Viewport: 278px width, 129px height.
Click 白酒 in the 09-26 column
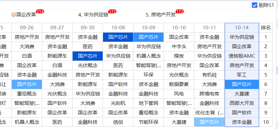click(x=27, y=56)
